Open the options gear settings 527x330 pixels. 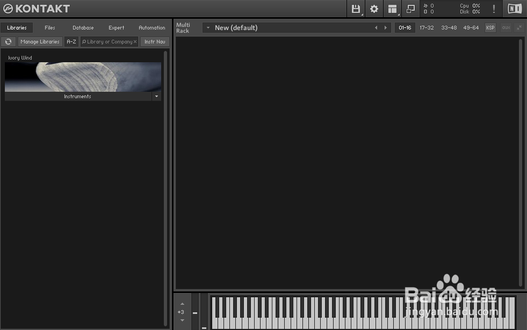374,9
